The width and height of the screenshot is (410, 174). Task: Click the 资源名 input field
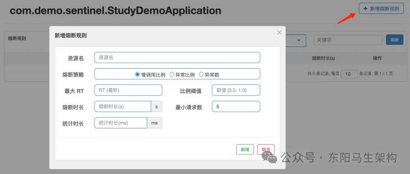pyautogui.click(x=177, y=58)
